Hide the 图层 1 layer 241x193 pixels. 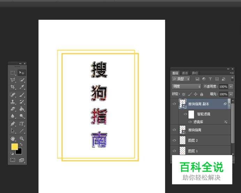(174, 151)
